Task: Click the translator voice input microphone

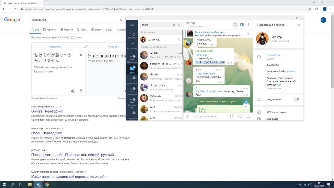Action: point(81,91)
